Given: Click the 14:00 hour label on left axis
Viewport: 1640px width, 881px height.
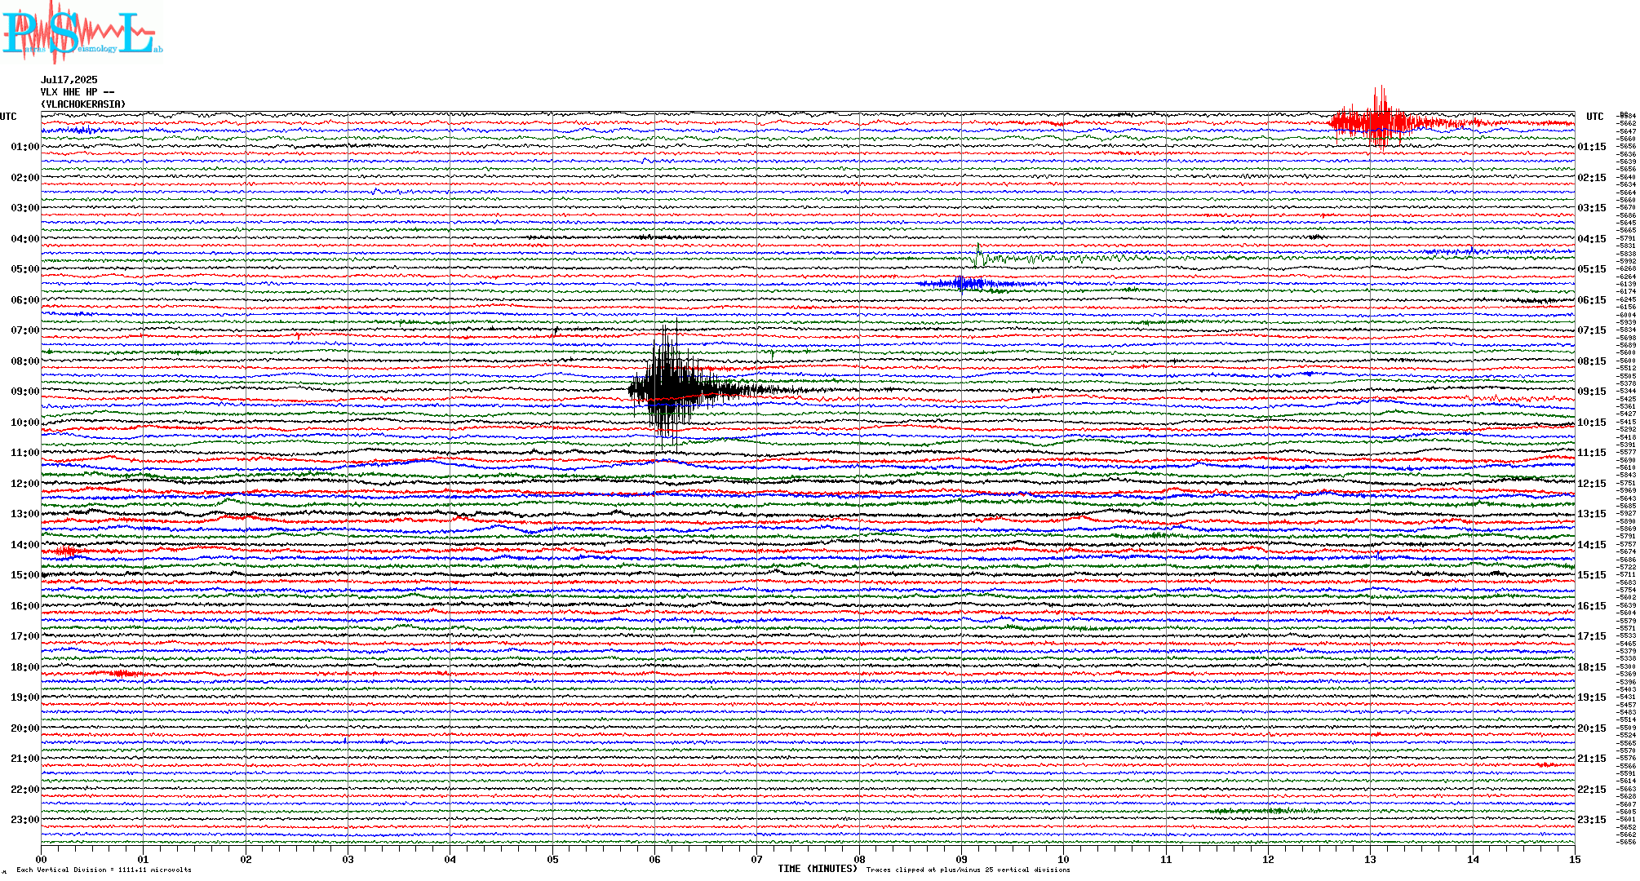Looking at the screenshot, I should [24, 545].
